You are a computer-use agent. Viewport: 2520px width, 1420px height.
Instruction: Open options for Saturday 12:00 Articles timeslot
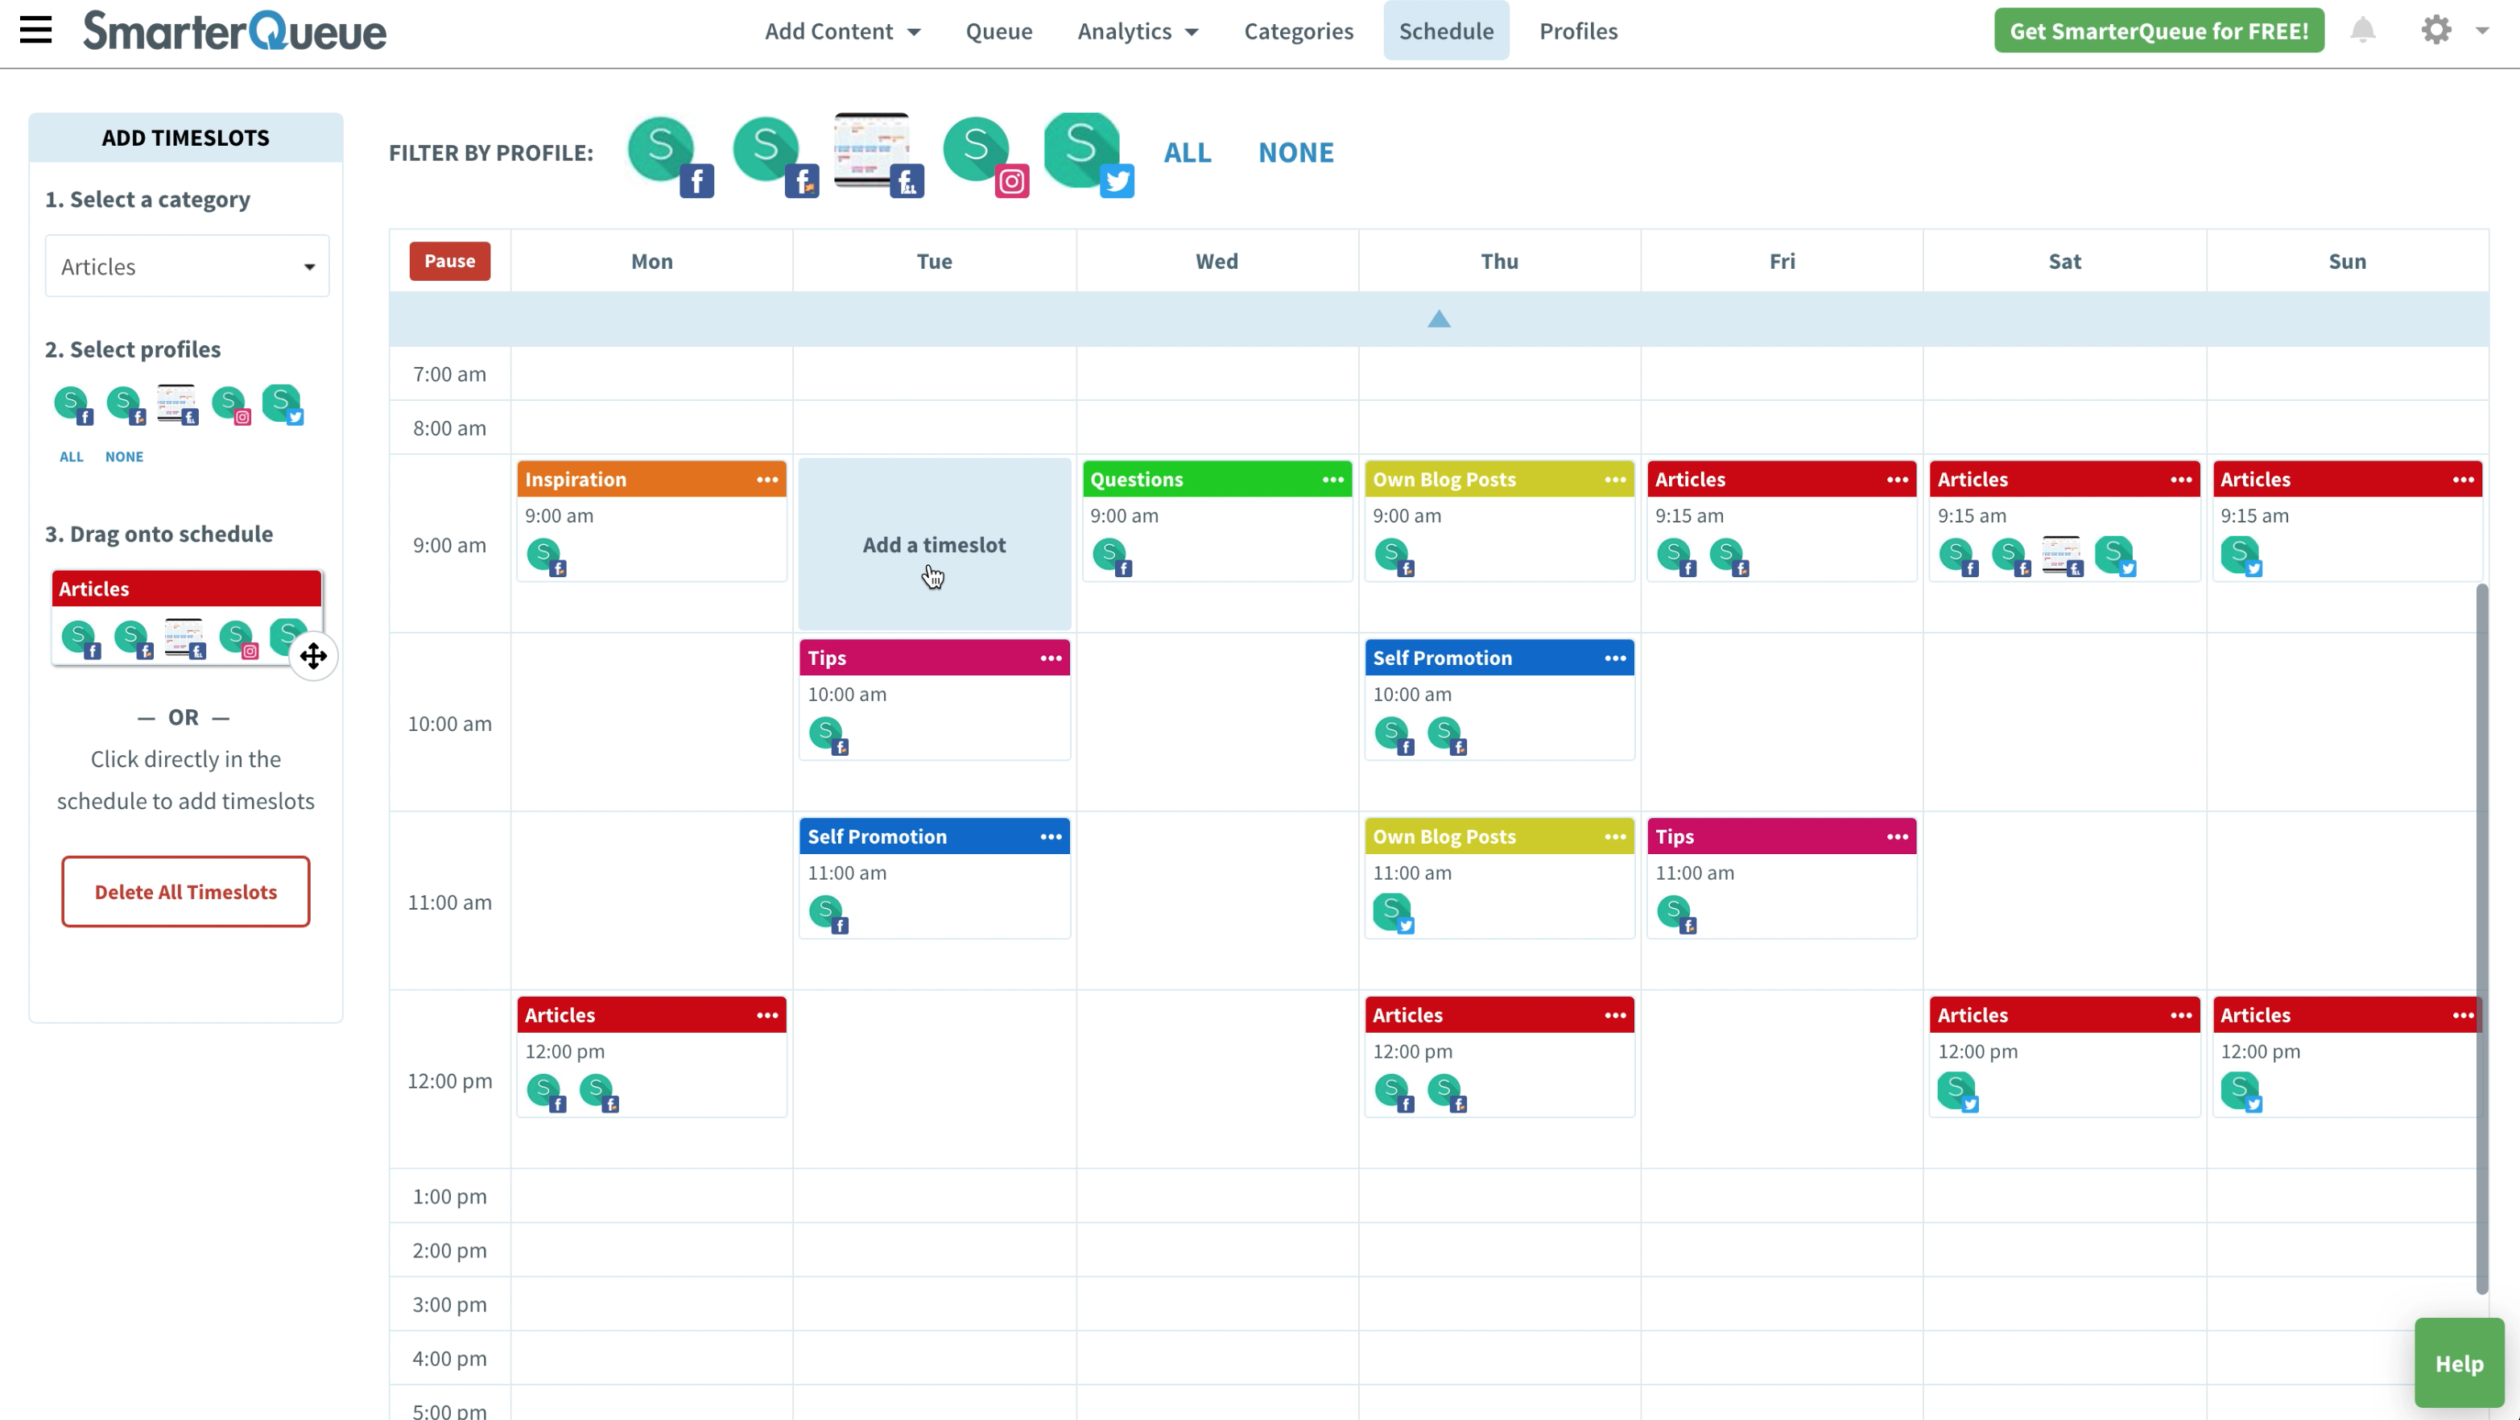tap(2180, 1015)
